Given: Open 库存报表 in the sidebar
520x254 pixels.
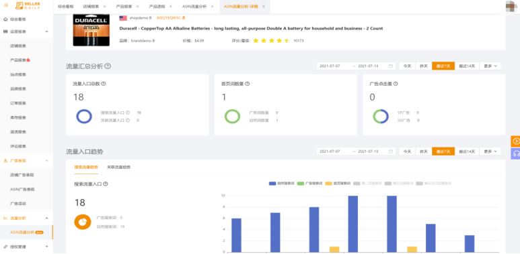Looking at the screenshot, I should click(x=18, y=117).
